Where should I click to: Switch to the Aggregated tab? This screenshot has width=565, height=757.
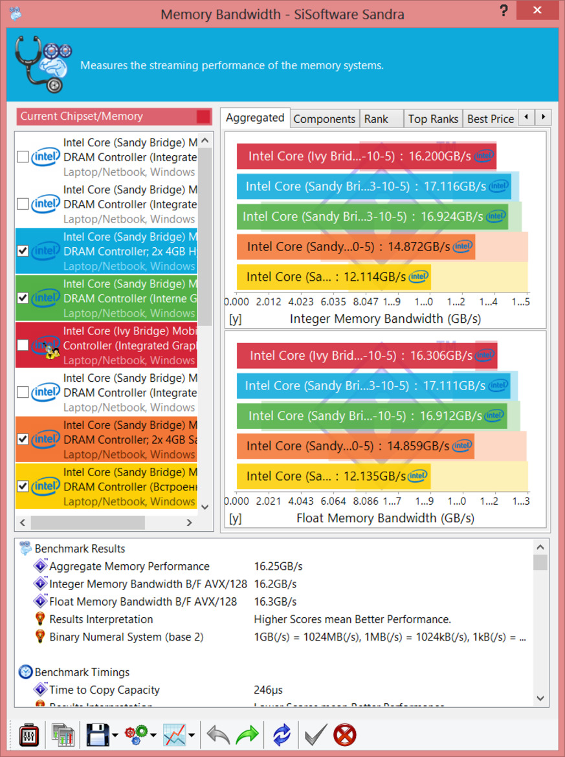coord(255,118)
